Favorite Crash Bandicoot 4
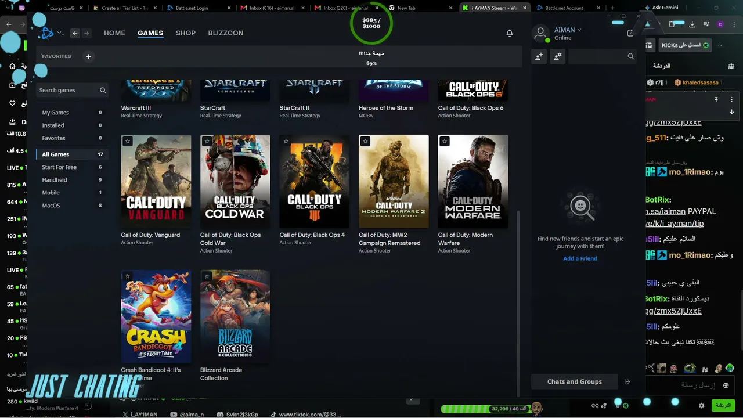 pos(128,276)
